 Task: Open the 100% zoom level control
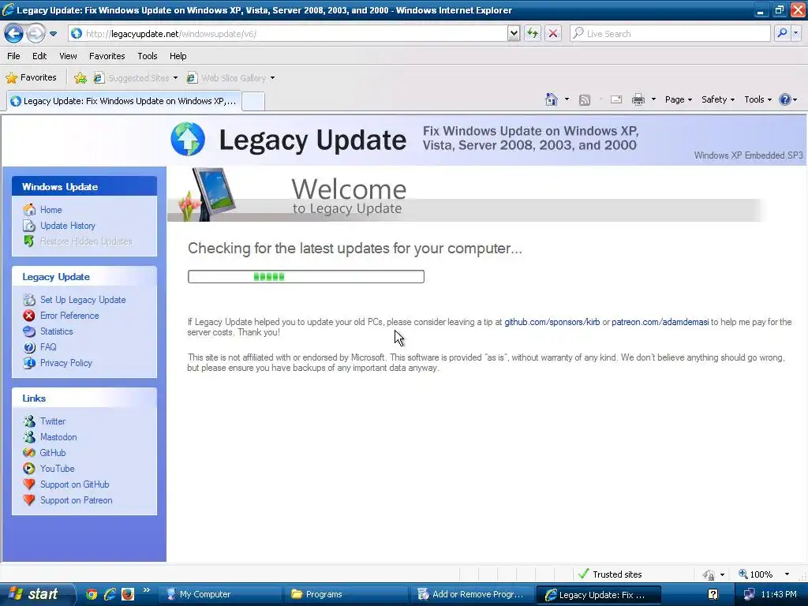(x=755, y=574)
